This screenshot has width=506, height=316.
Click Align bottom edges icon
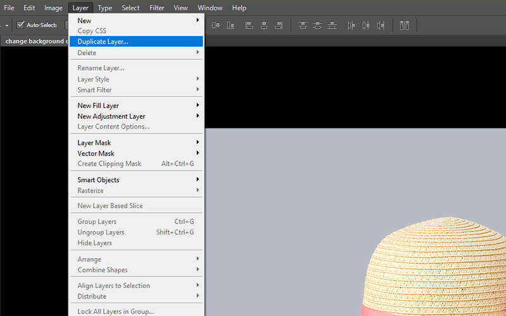(230, 25)
